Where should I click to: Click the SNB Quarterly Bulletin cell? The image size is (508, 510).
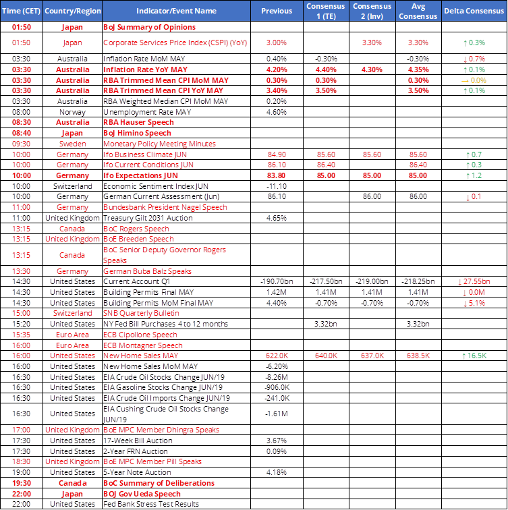click(176, 313)
